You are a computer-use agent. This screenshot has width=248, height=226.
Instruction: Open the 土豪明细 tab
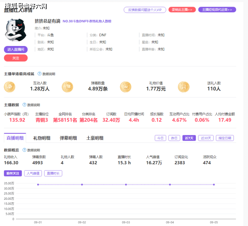94,138
